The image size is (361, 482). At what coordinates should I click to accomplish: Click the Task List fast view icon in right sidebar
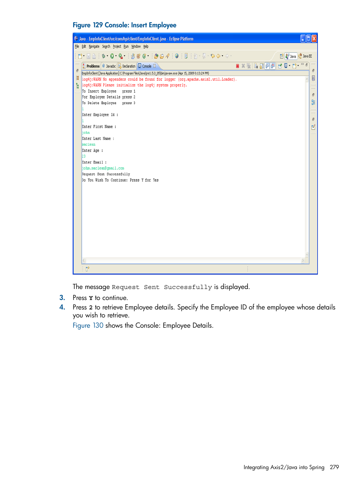[313, 127]
